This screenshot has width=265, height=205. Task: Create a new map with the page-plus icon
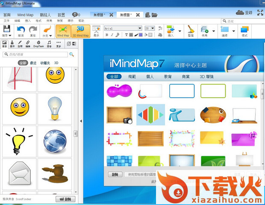point(148,15)
